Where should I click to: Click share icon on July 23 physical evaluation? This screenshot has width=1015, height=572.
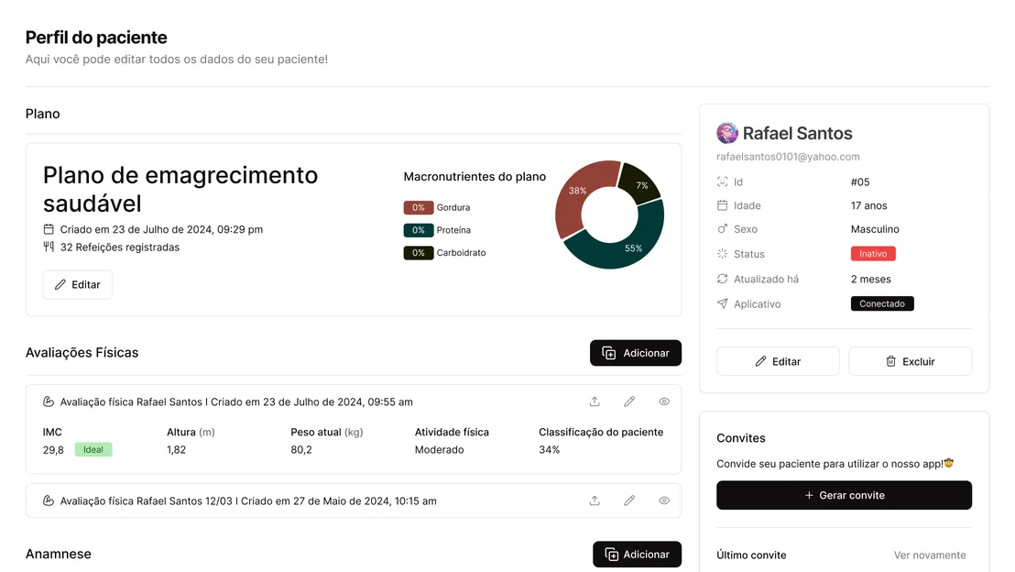coord(595,401)
